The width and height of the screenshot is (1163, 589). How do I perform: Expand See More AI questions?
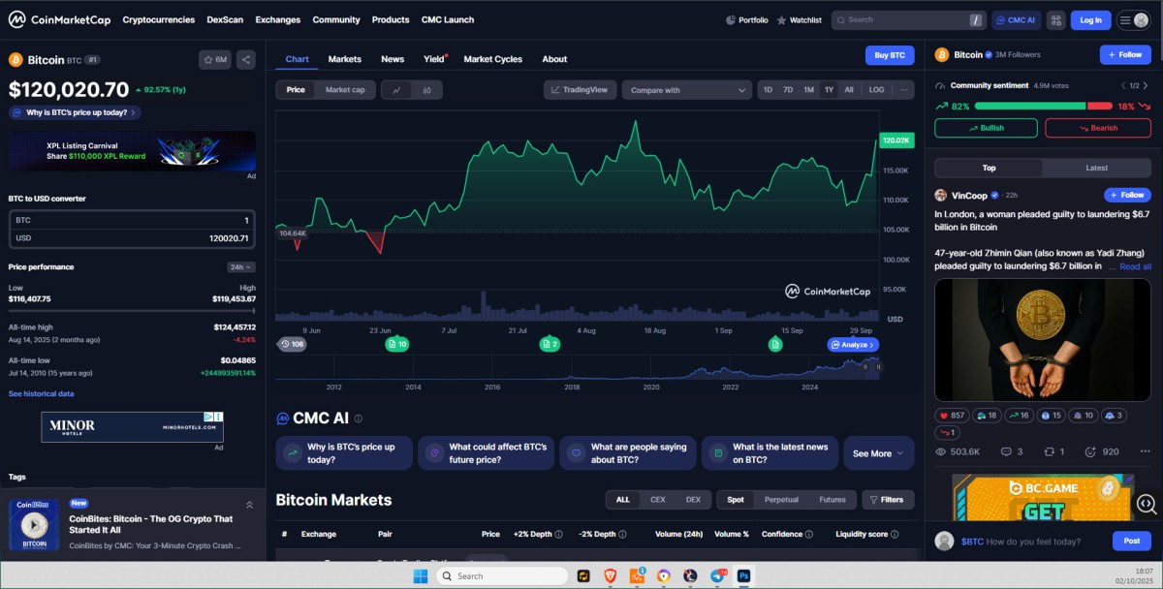pos(878,453)
